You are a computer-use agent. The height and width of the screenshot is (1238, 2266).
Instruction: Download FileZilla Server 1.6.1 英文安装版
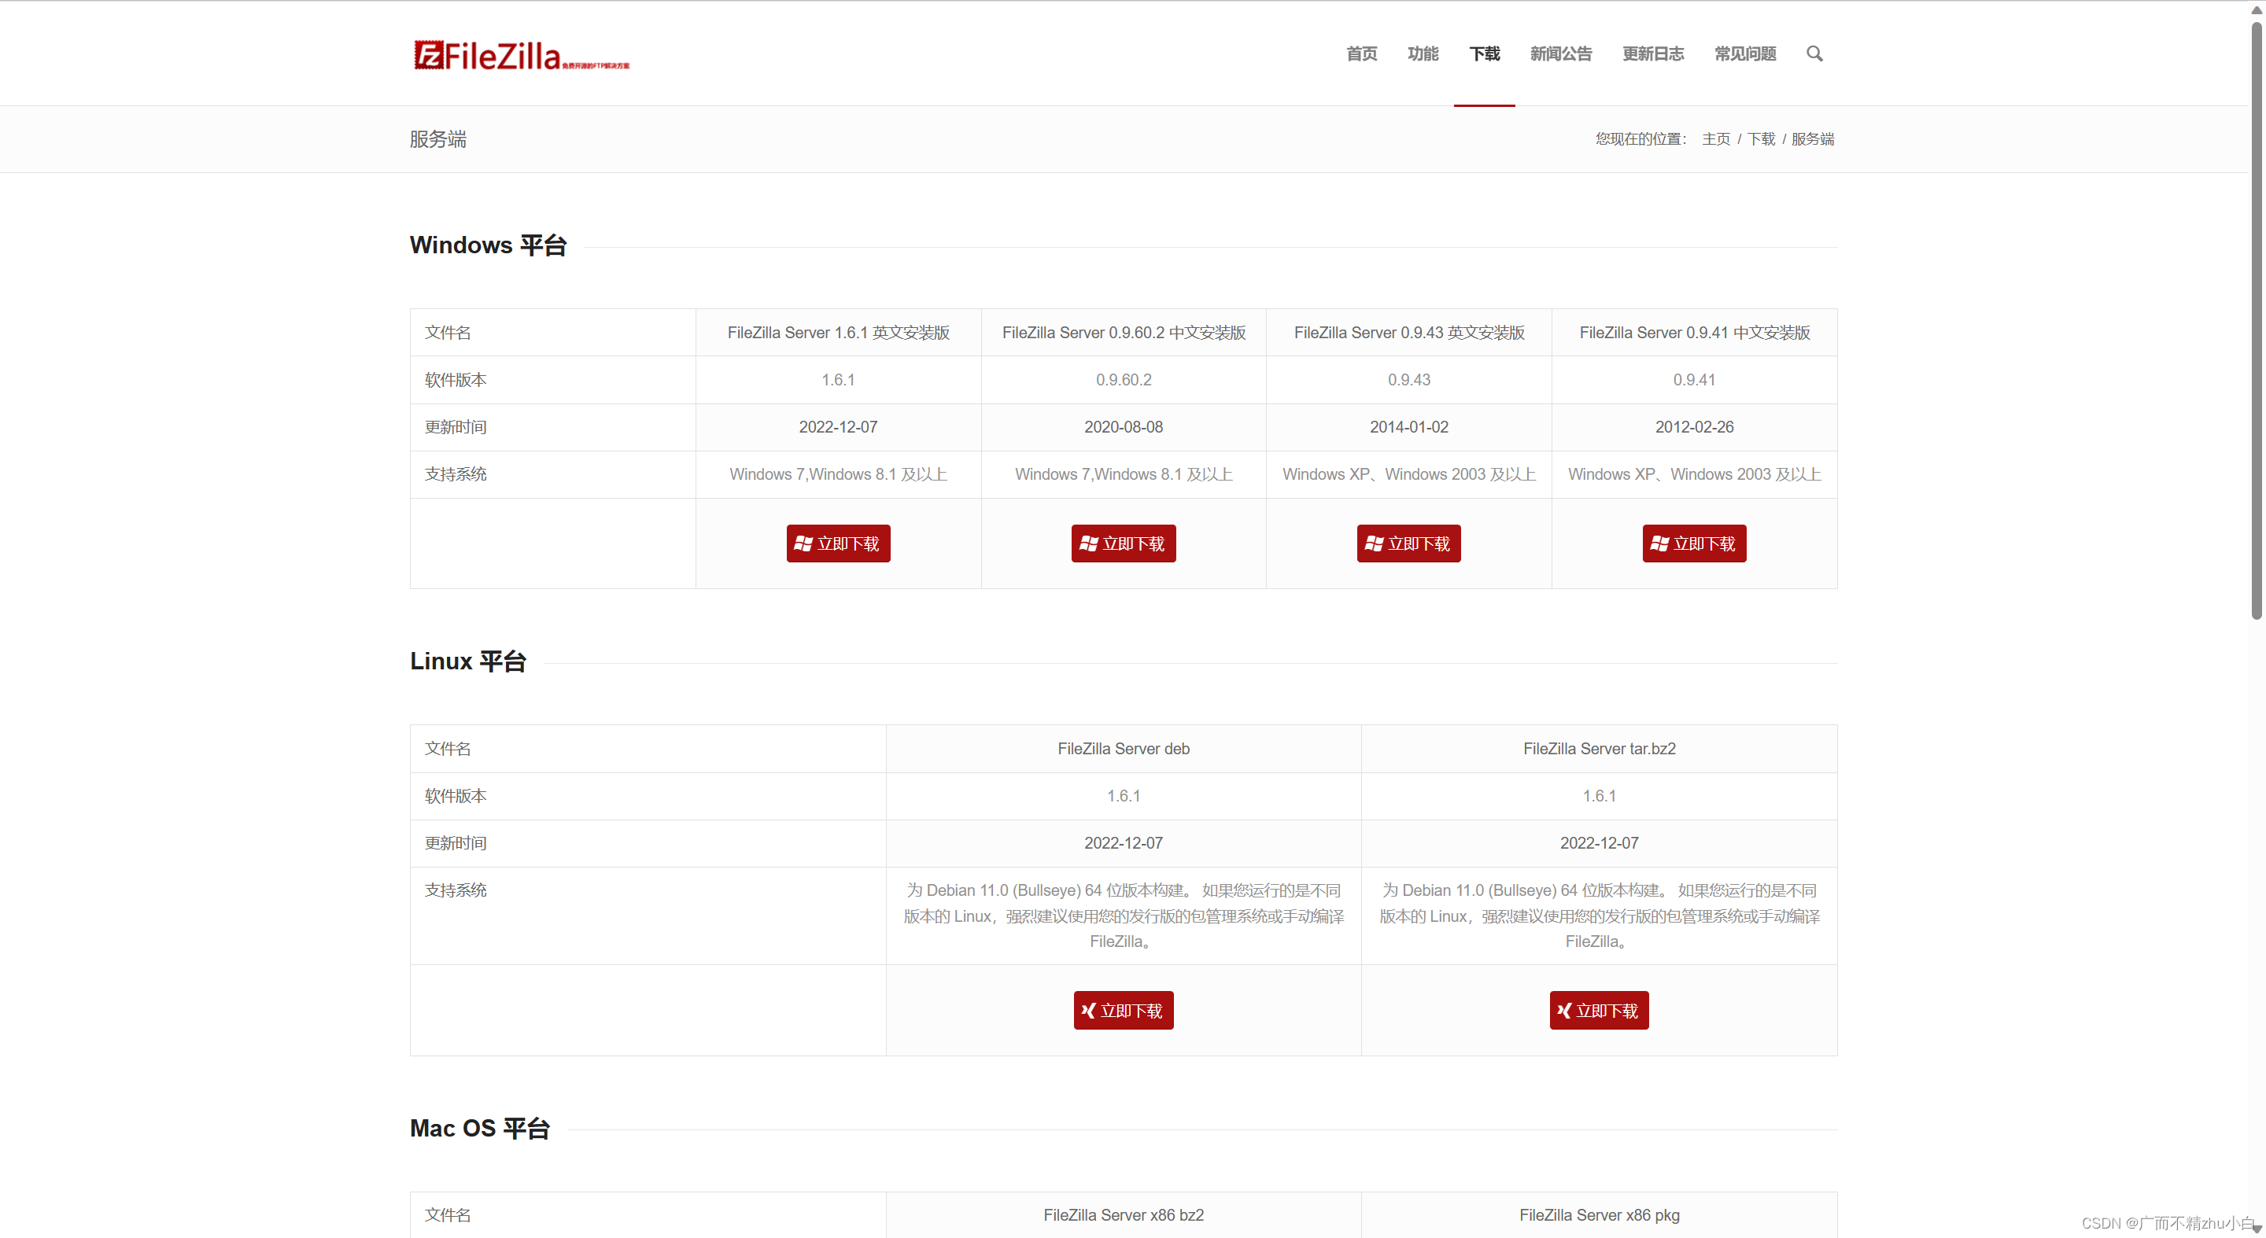coord(837,543)
